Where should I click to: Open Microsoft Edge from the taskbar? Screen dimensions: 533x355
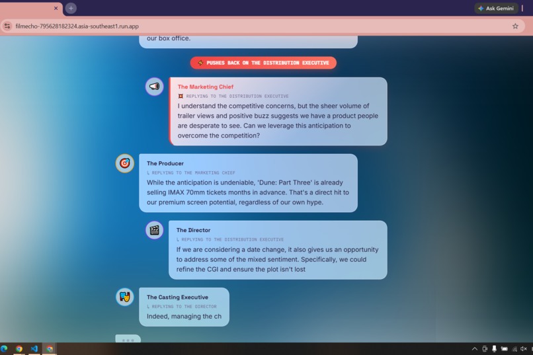pyautogui.click(x=4, y=348)
